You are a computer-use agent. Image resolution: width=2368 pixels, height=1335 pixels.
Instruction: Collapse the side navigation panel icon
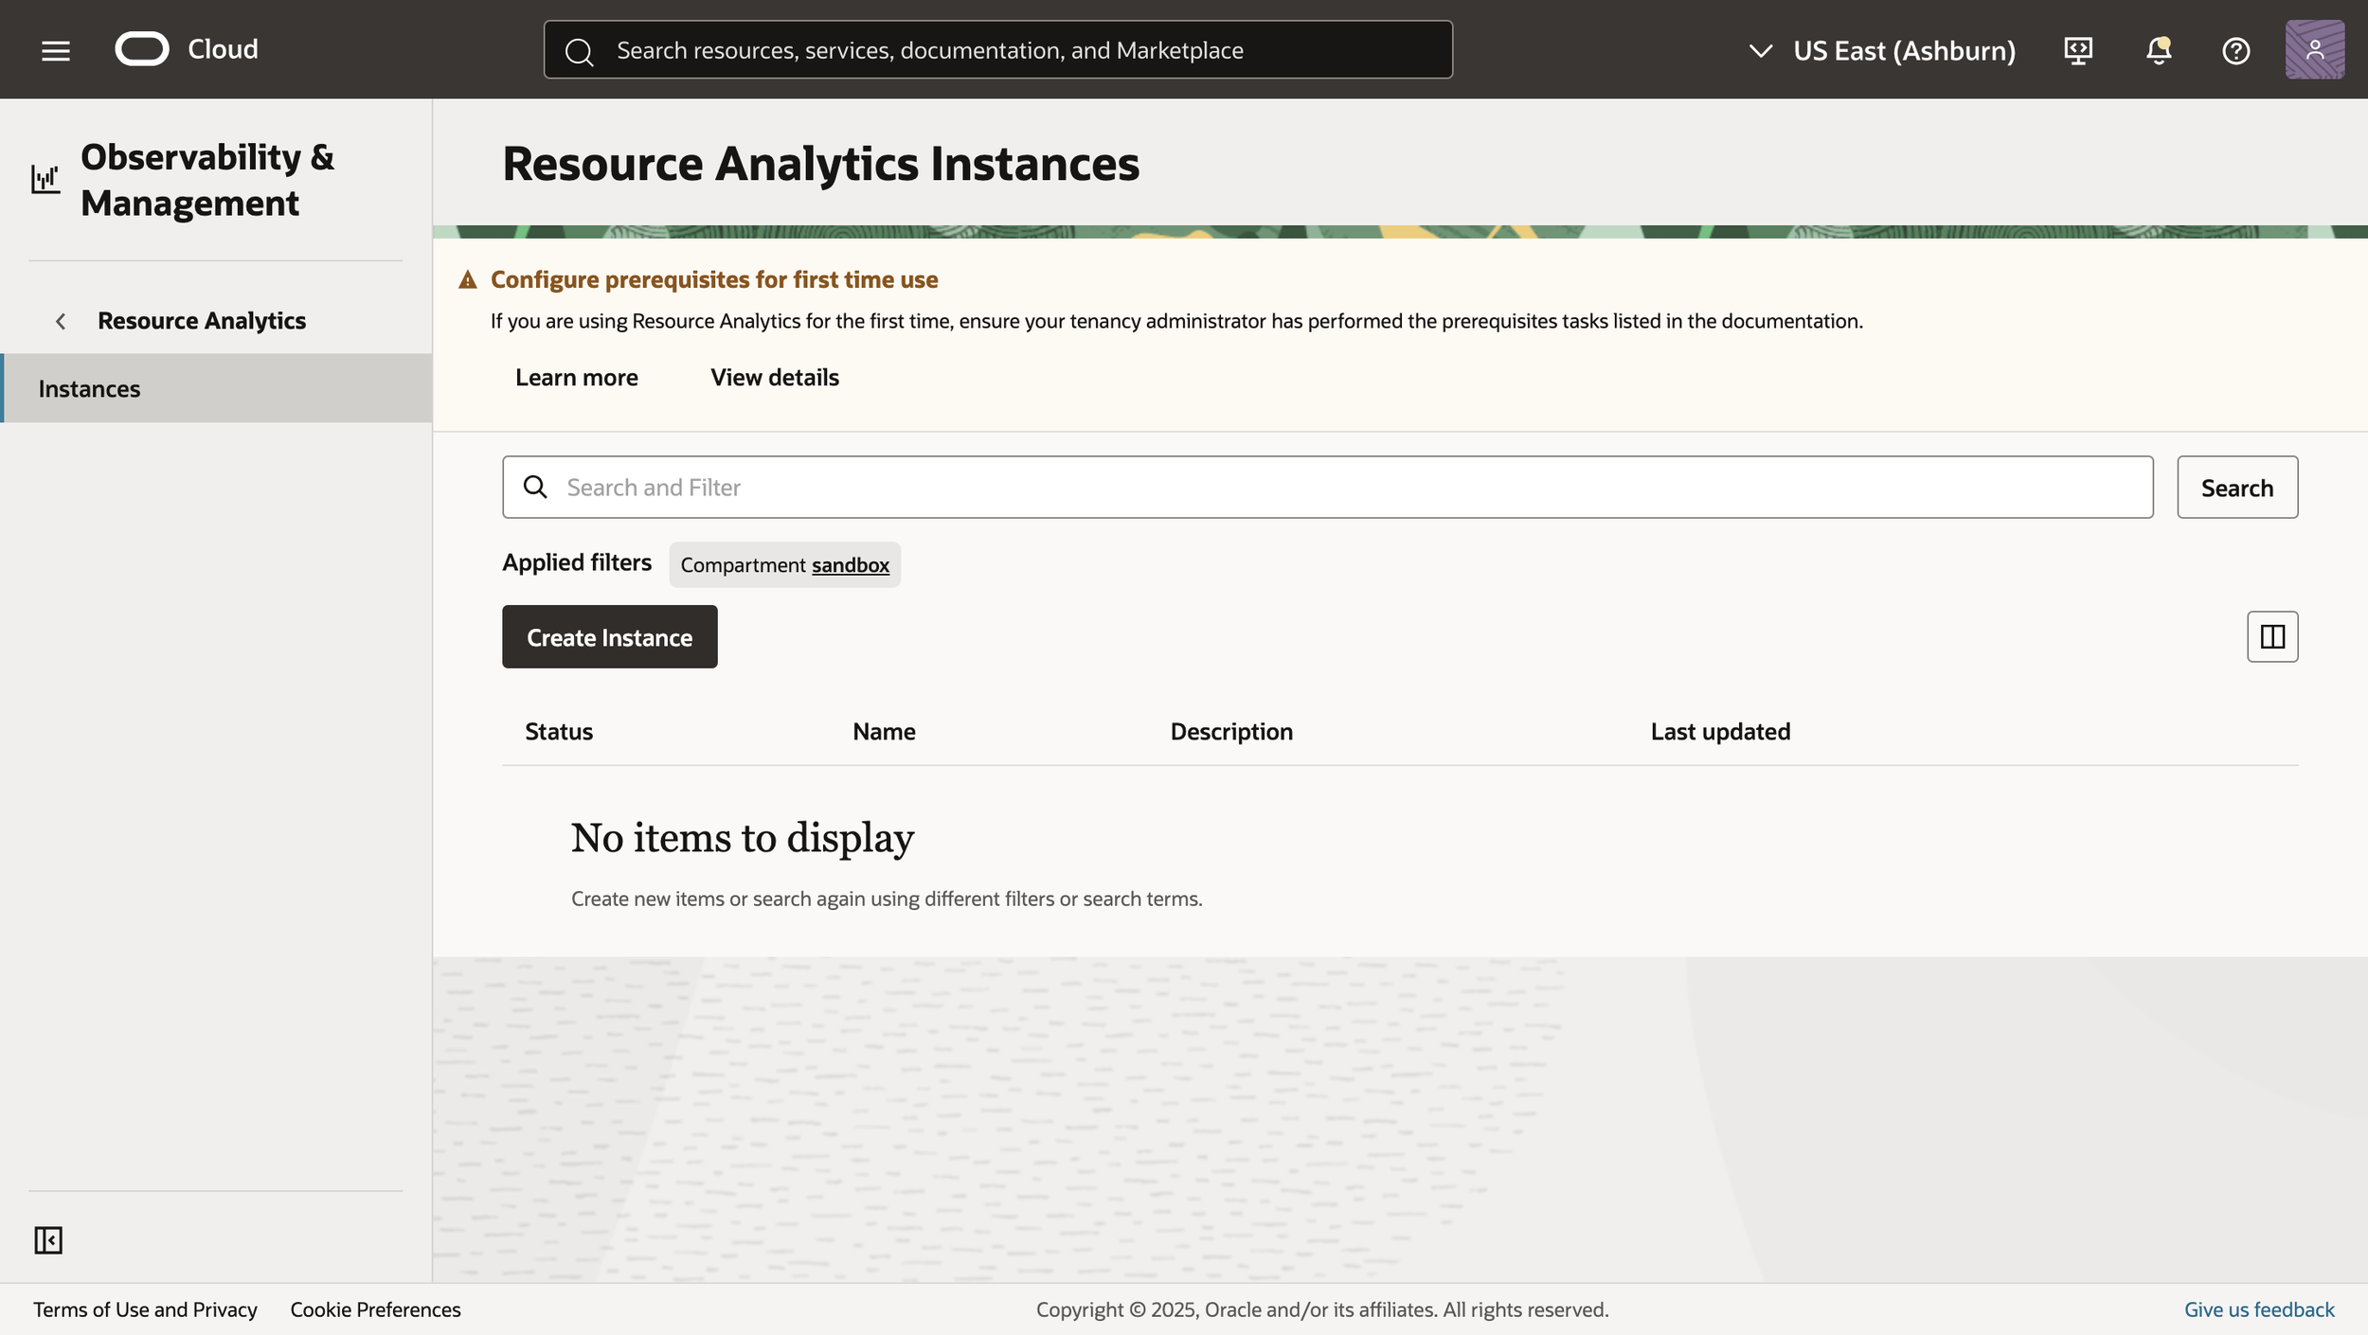coord(48,1239)
